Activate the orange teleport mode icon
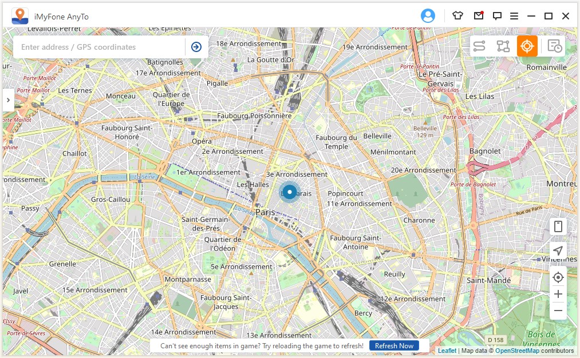The height and width of the screenshot is (358, 580). click(x=527, y=46)
